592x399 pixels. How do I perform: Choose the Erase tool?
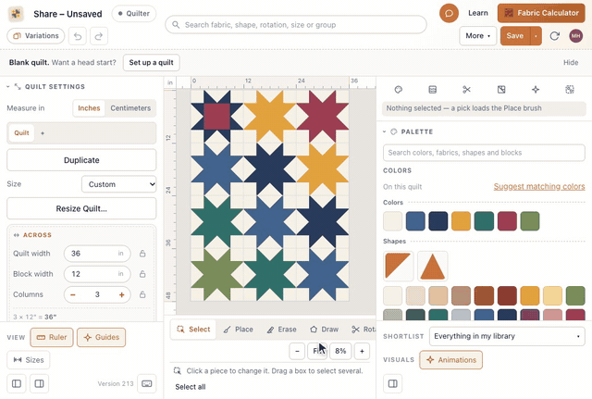click(x=281, y=329)
